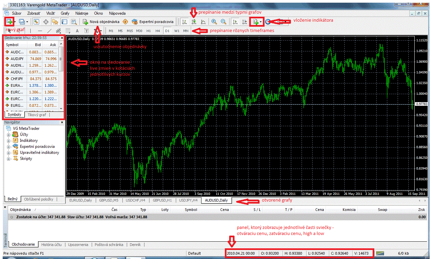Select the M1 timeframe
Screen dimensions: 431x259
(111, 31)
